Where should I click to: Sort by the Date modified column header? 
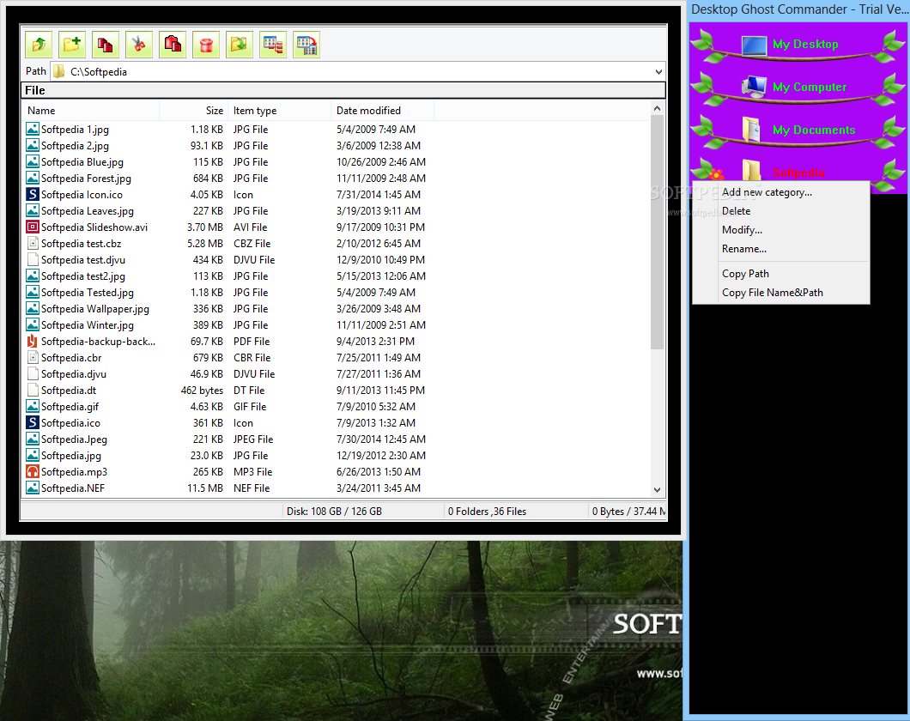click(x=382, y=110)
